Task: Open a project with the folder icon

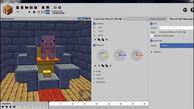Action: point(27,7)
